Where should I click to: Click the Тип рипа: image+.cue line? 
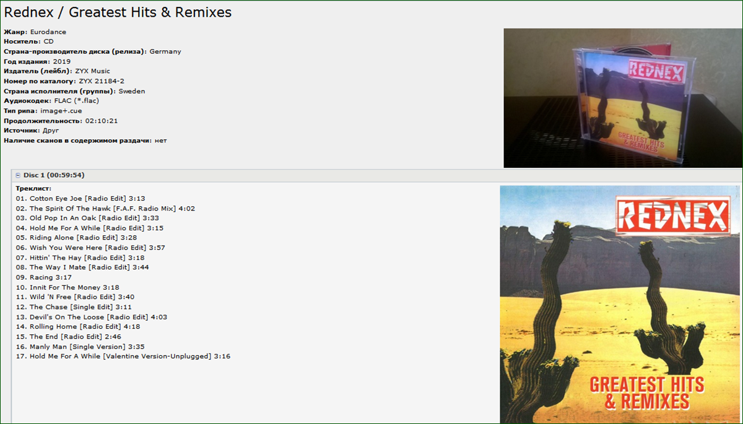42,111
